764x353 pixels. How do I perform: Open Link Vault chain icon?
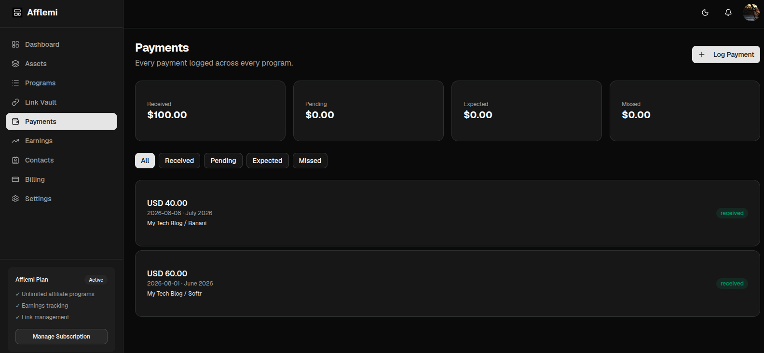click(15, 102)
